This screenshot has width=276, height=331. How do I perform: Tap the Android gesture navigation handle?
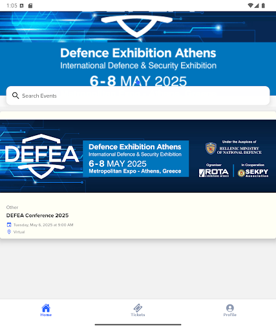(138, 325)
